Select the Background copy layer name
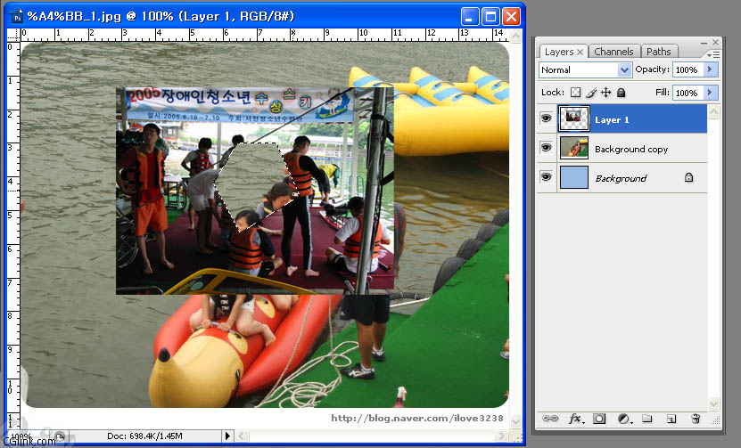This screenshot has width=741, height=448. (631, 149)
